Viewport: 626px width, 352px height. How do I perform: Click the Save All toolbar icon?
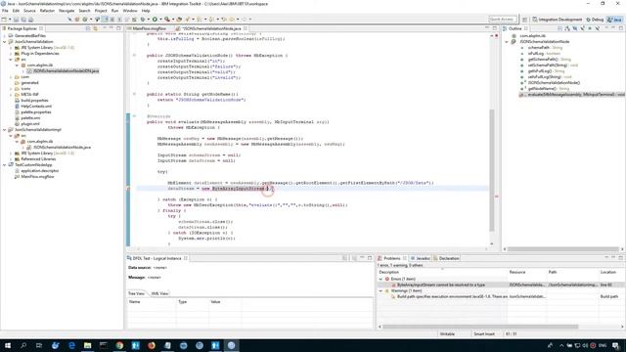[x=23, y=20]
